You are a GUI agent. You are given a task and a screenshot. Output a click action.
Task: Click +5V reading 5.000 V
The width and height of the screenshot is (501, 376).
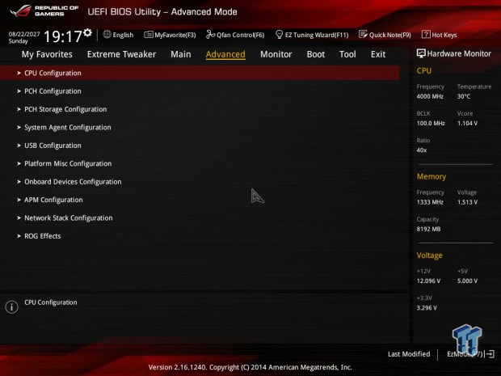467,281
